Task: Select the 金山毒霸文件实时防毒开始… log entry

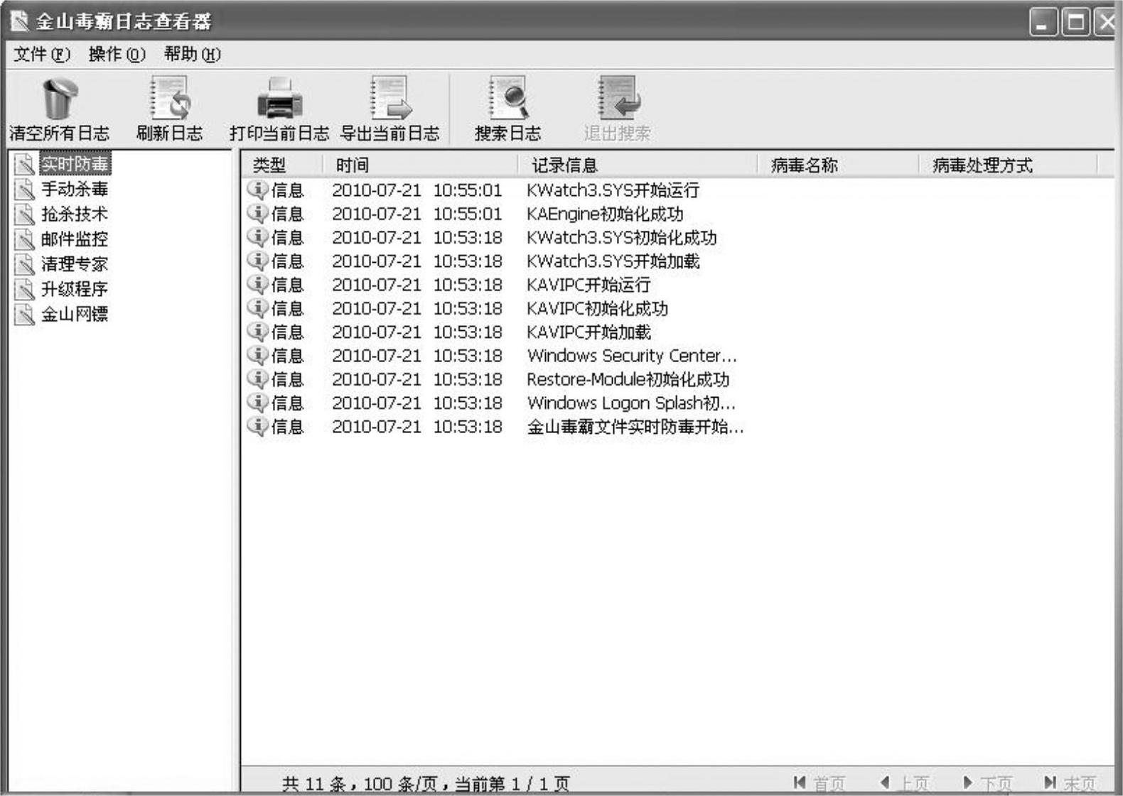Action: [x=635, y=427]
